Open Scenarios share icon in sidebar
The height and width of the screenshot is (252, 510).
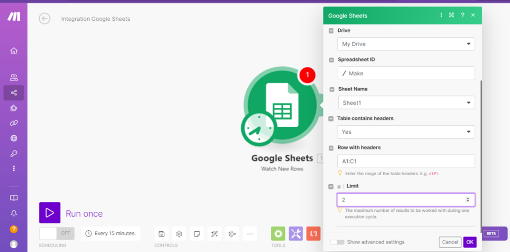click(14, 93)
